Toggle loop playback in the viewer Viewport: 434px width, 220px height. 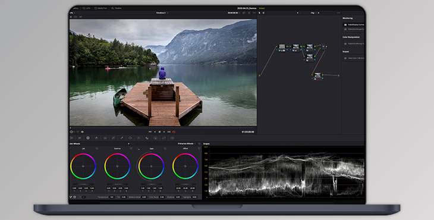pos(174,132)
